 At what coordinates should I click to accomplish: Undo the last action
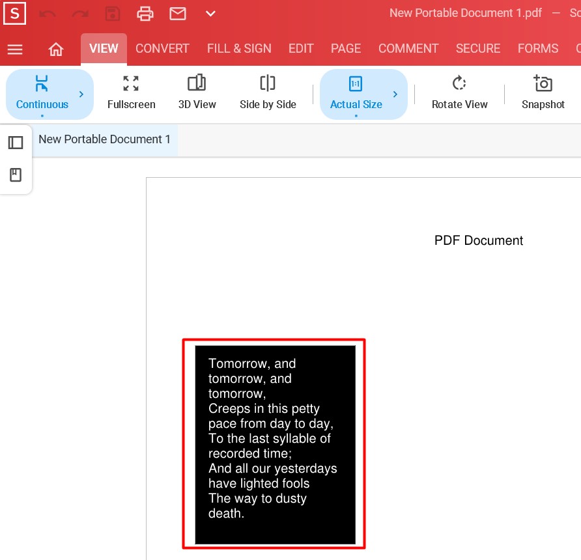47,13
